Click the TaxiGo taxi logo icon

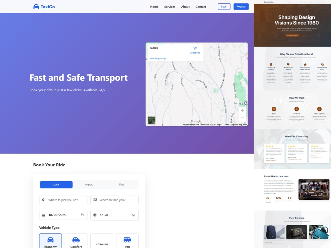pos(36,7)
